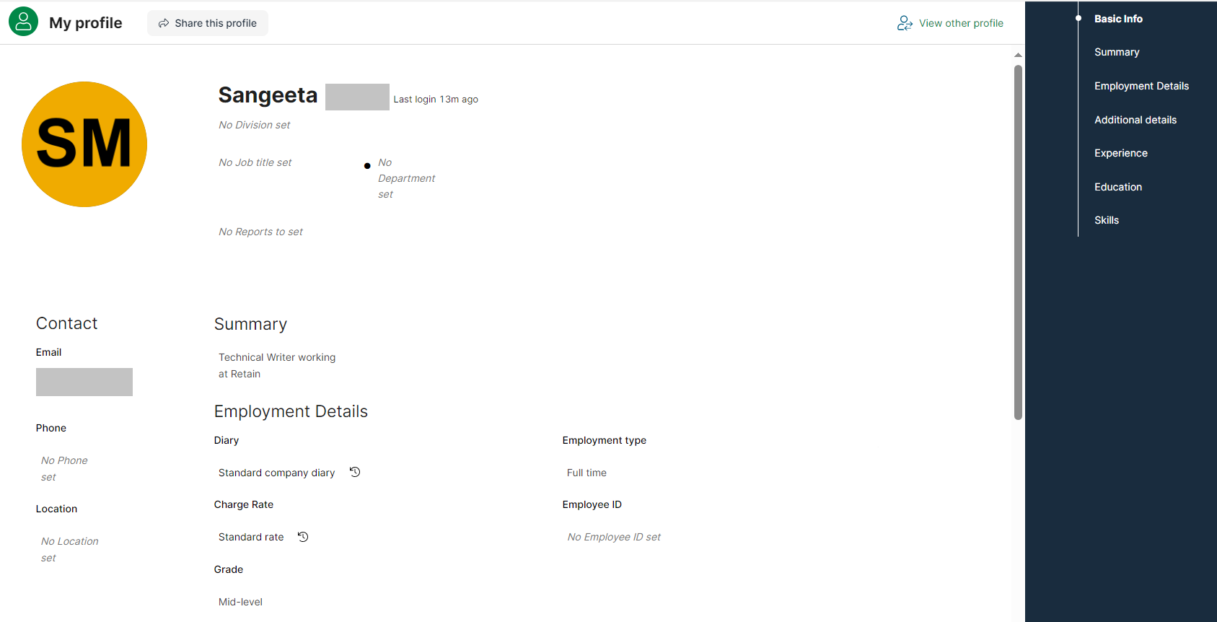Select Basic Info in the side navigation
Image resolution: width=1217 pixels, height=622 pixels.
click(x=1118, y=19)
